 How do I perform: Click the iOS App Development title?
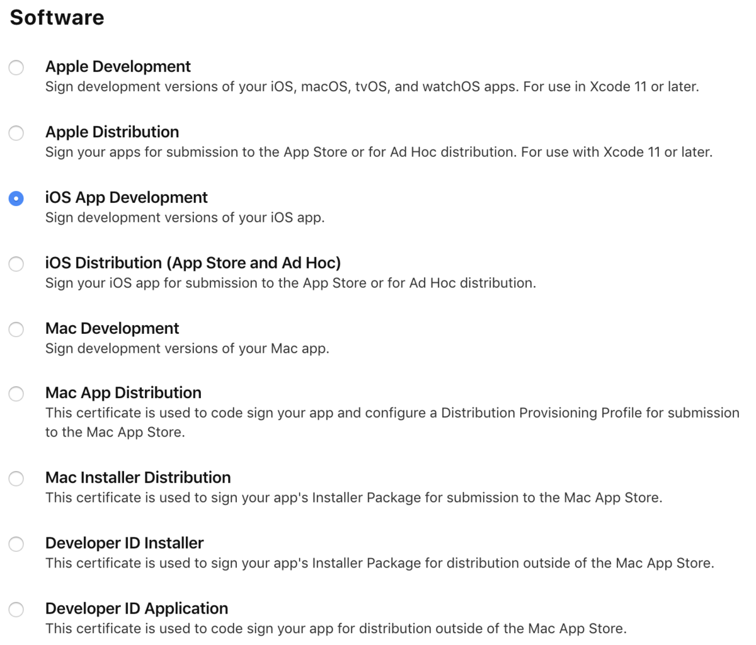126,198
